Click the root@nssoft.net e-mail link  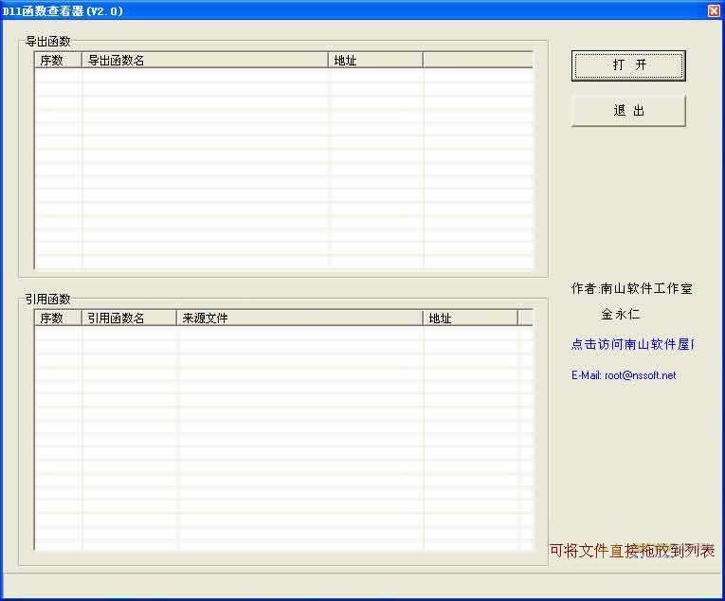(624, 375)
